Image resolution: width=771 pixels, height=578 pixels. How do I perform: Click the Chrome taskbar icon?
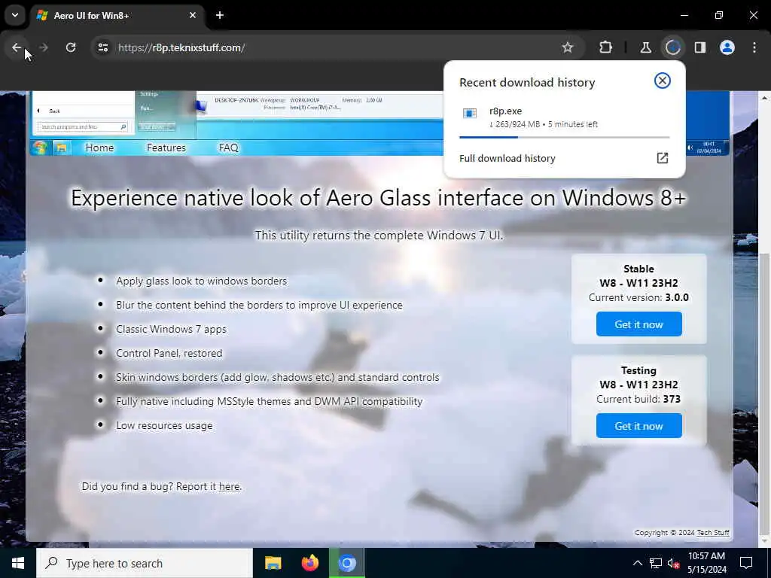tap(346, 563)
